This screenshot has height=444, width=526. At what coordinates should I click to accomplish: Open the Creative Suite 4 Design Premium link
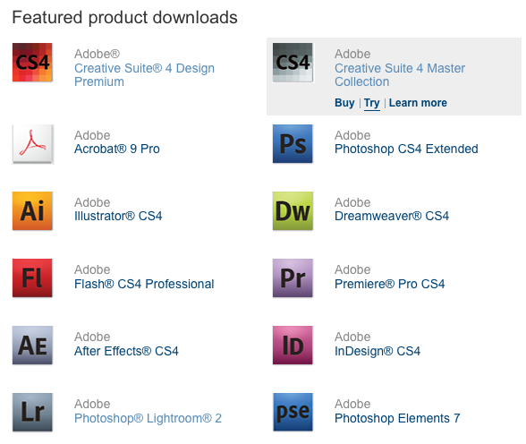pyautogui.click(x=144, y=75)
